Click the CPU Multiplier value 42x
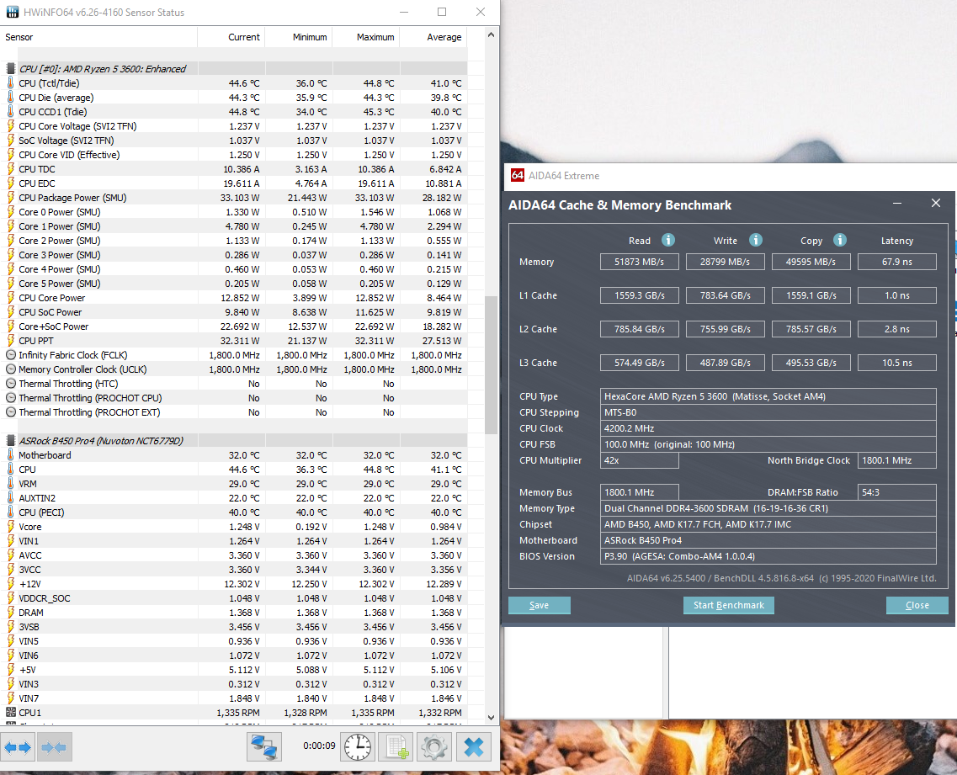Screen dimensions: 957x775 coord(639,461)
